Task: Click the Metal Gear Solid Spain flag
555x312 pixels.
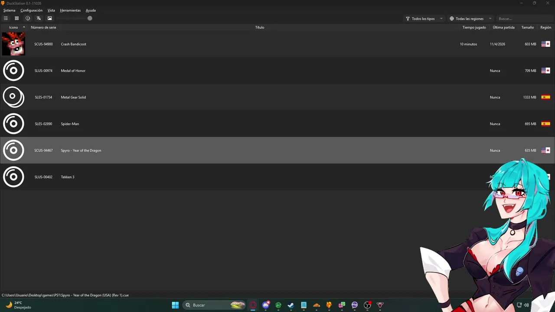Action: click(x=545, y=97)
